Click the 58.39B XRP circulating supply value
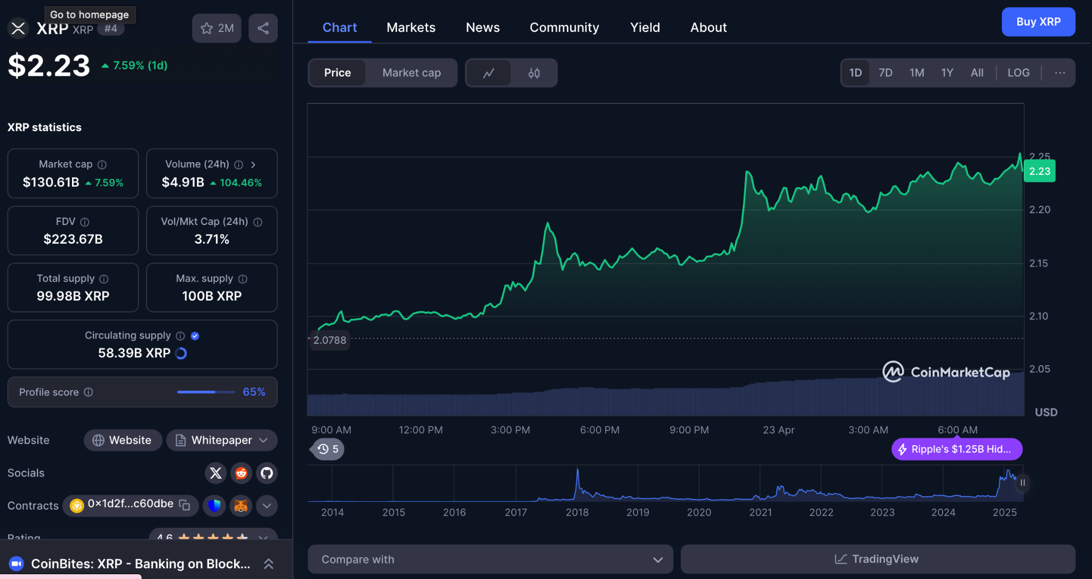 point(134,353)
